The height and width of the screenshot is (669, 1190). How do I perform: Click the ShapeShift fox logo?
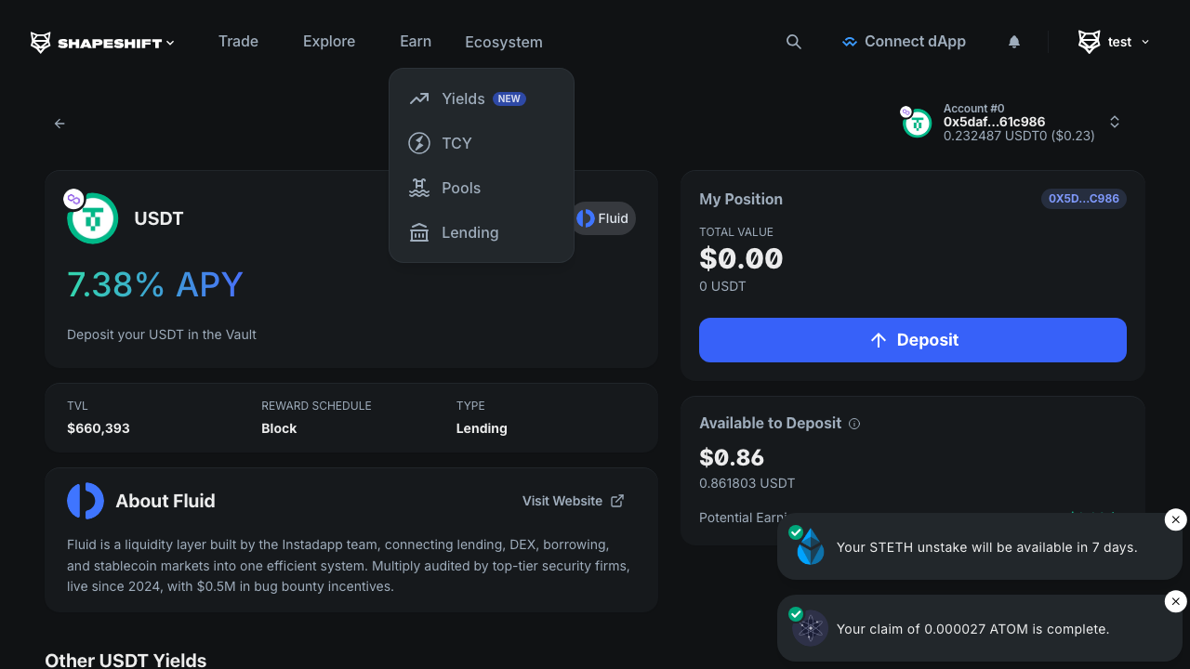[x=39, y=41]
